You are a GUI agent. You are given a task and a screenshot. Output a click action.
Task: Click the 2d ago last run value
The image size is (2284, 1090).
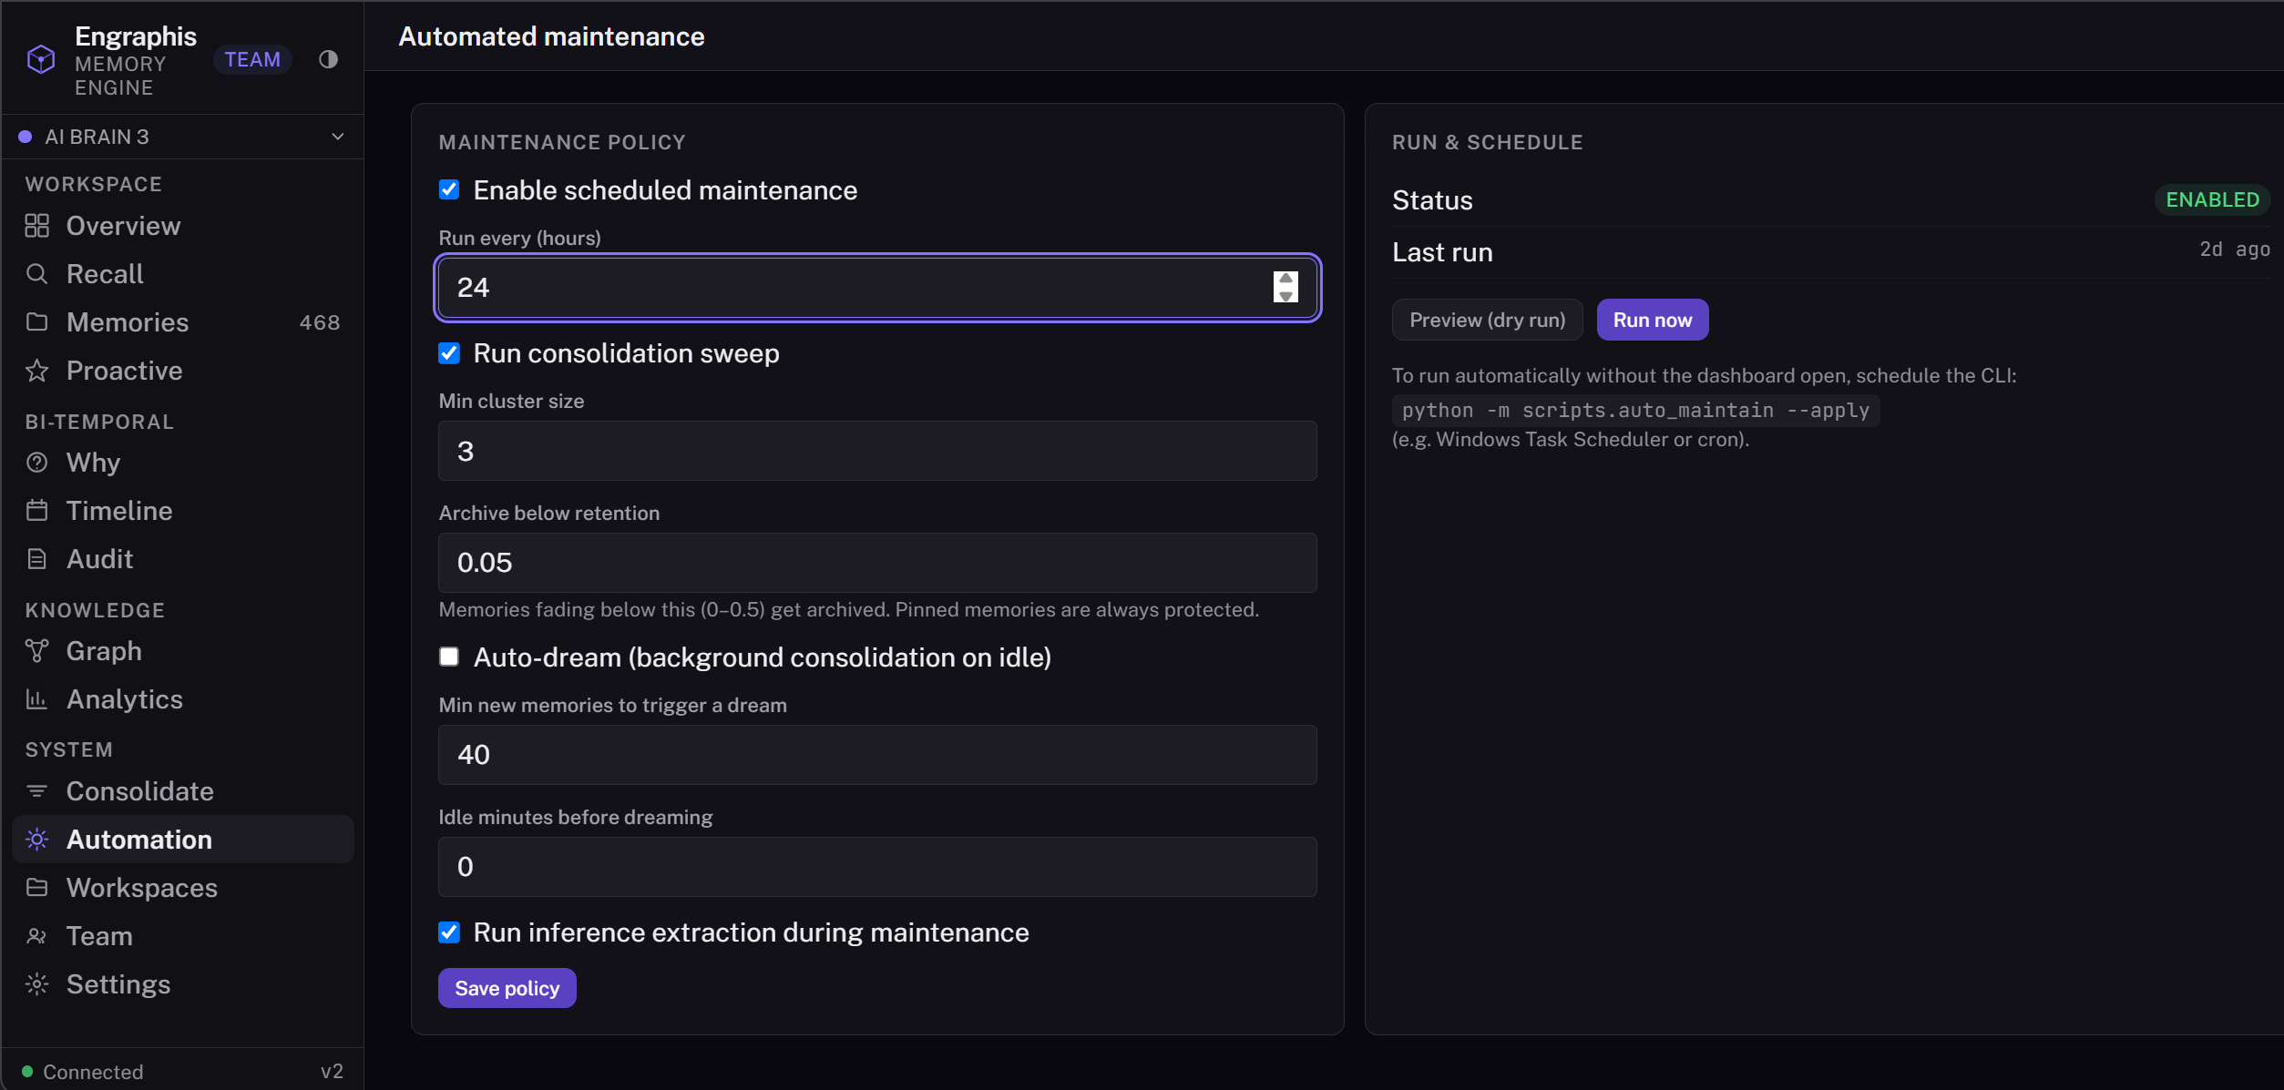tap(2235, 250)
